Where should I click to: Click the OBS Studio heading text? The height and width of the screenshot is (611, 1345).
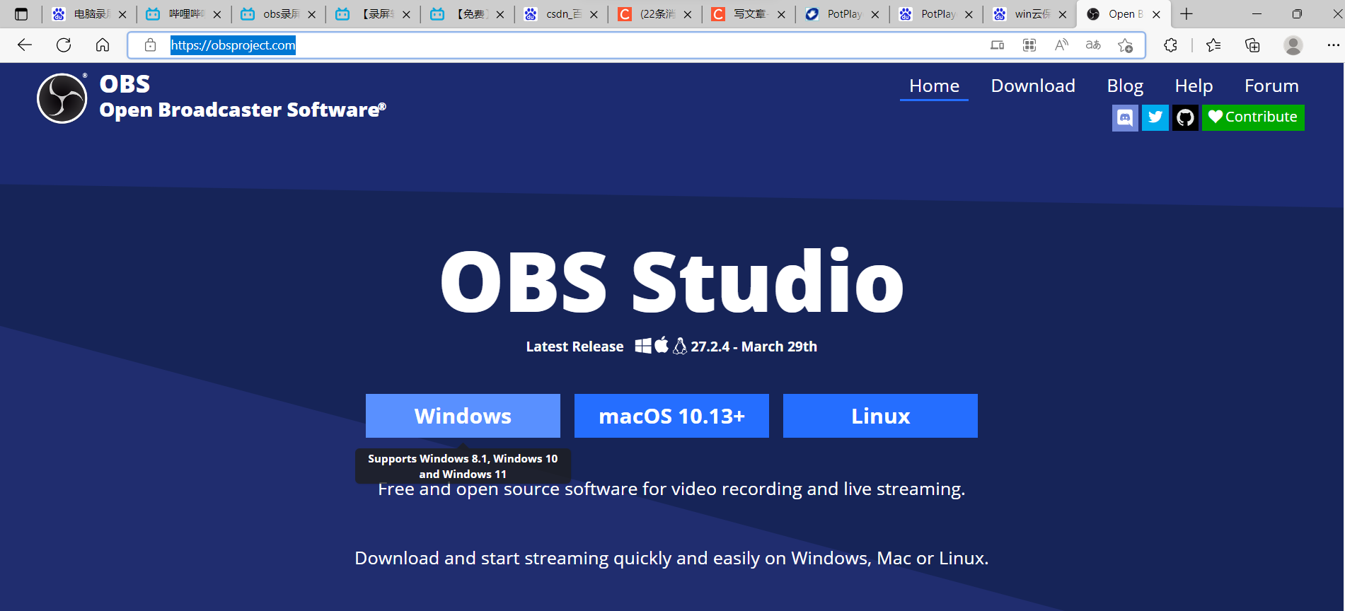point(671,281)
